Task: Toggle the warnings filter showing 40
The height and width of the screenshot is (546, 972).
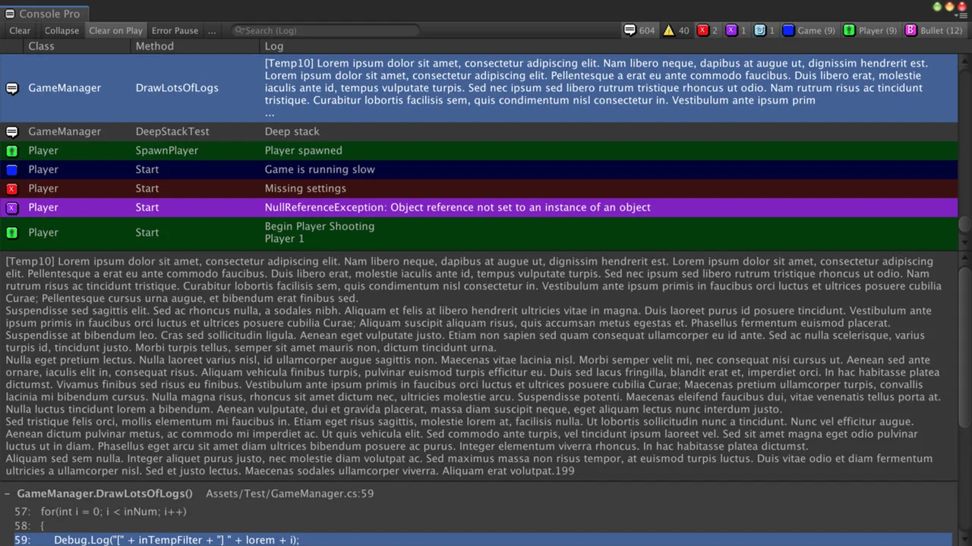Action: tap(676, 30)
